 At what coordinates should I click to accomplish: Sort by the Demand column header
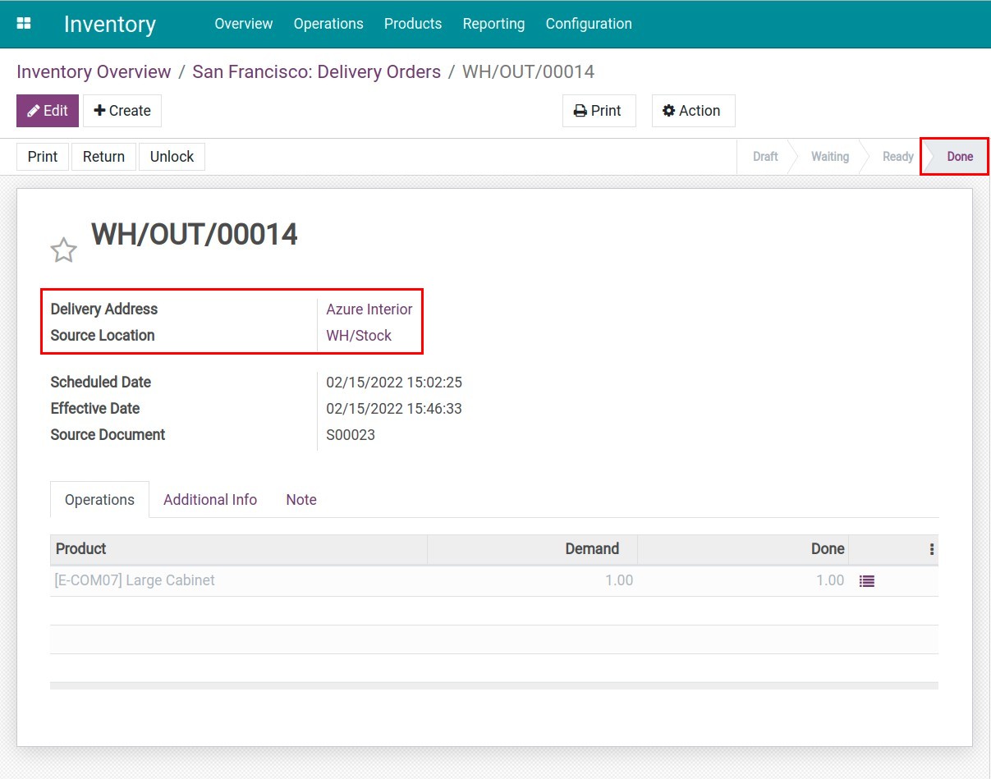[x=532, y=549]
